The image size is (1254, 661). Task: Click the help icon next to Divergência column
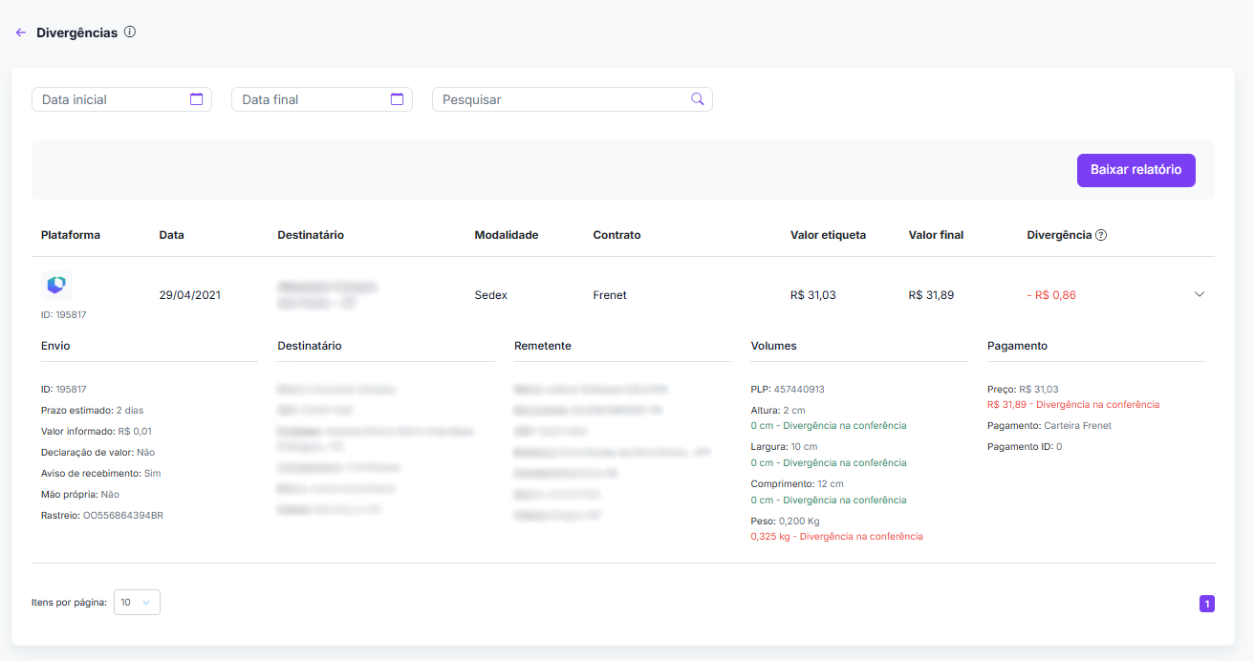1101,235
